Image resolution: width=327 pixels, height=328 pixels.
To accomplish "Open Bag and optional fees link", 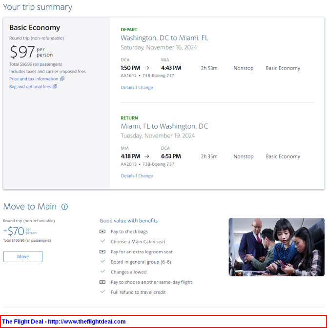I will [x=30, y=87].
